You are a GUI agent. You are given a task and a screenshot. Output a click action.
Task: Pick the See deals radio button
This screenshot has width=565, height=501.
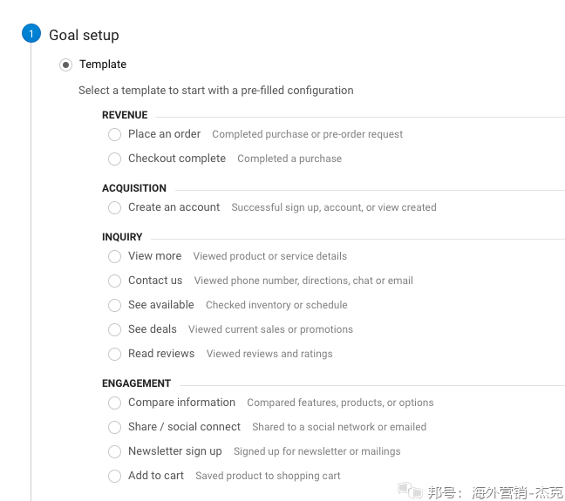(114, 330)
